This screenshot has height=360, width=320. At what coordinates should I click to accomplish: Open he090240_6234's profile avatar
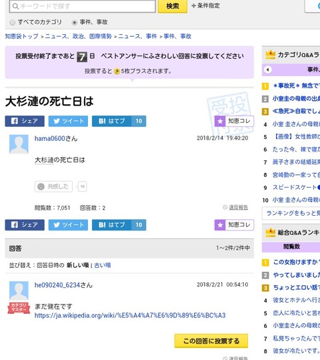19,291
